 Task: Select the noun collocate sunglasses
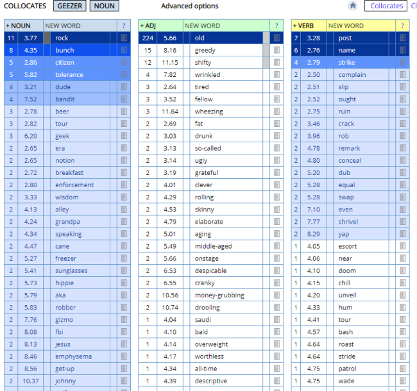point(71,270)
